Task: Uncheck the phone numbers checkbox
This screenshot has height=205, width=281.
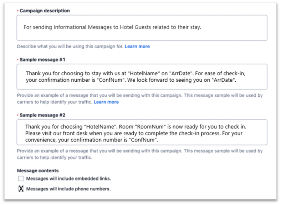Action: click(21, 189)
